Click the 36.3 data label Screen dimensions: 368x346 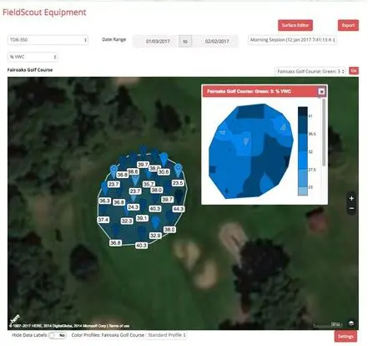click(x=104, y=201)
